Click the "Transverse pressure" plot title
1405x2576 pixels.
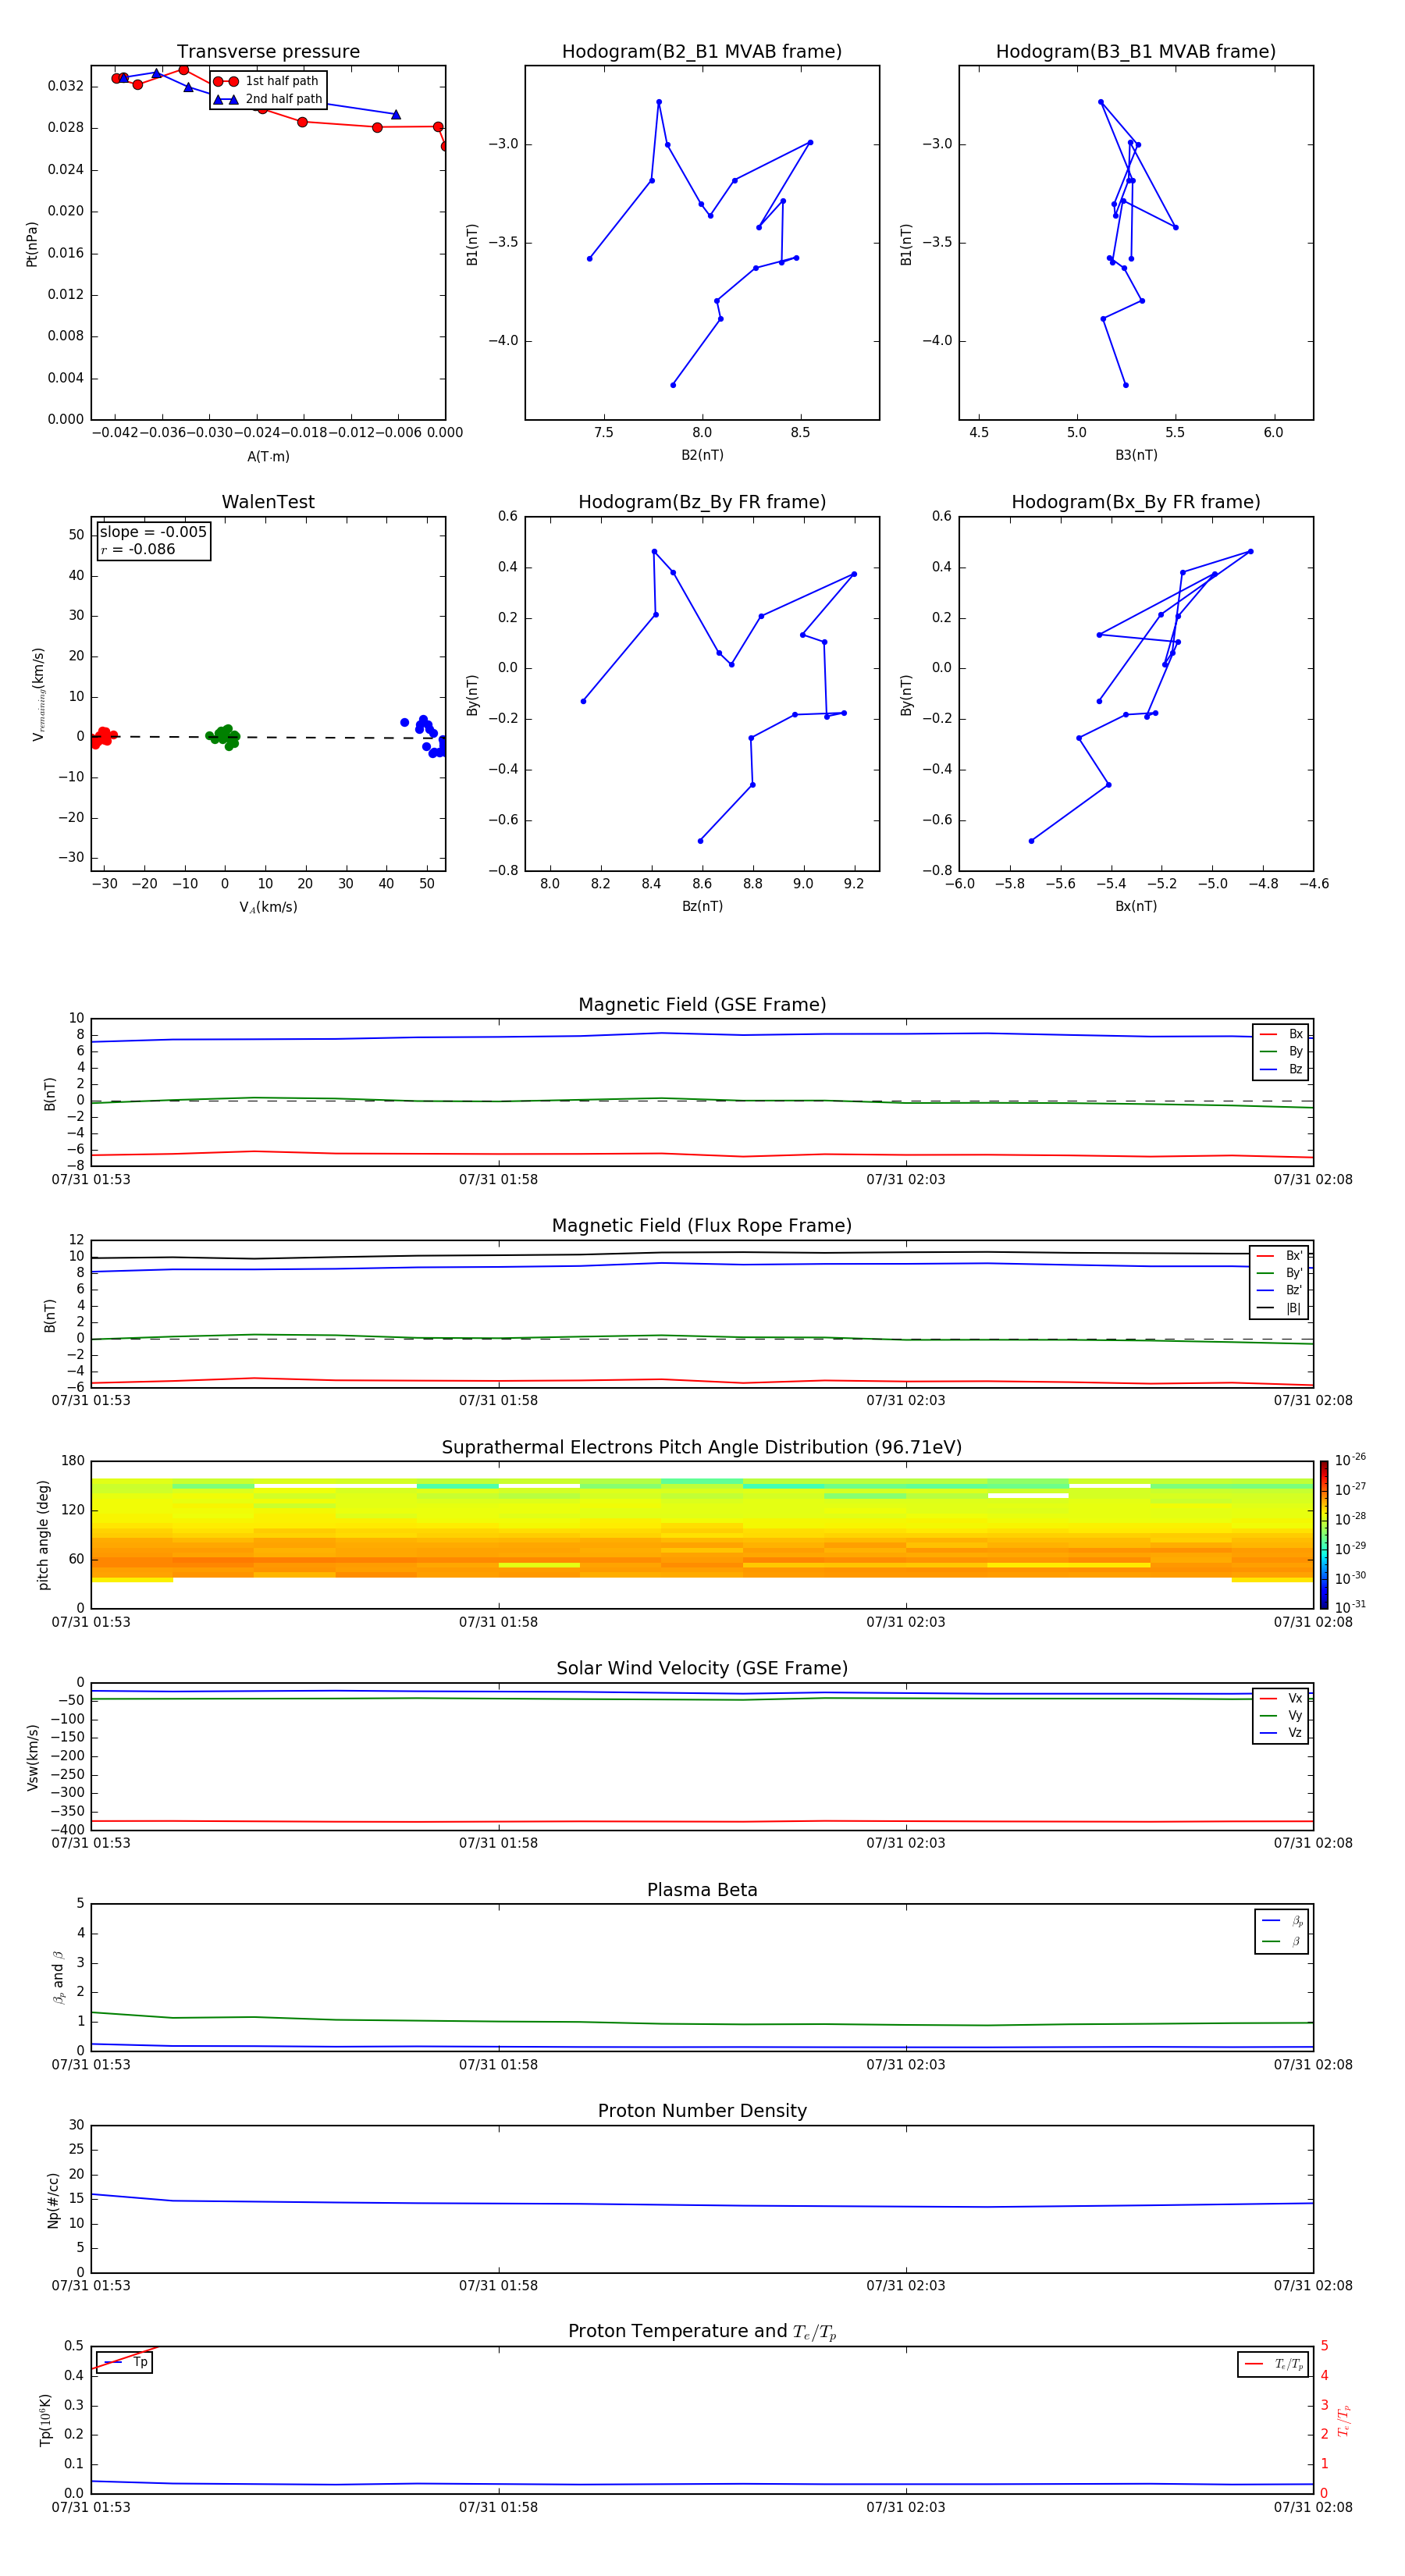[268, 51]
